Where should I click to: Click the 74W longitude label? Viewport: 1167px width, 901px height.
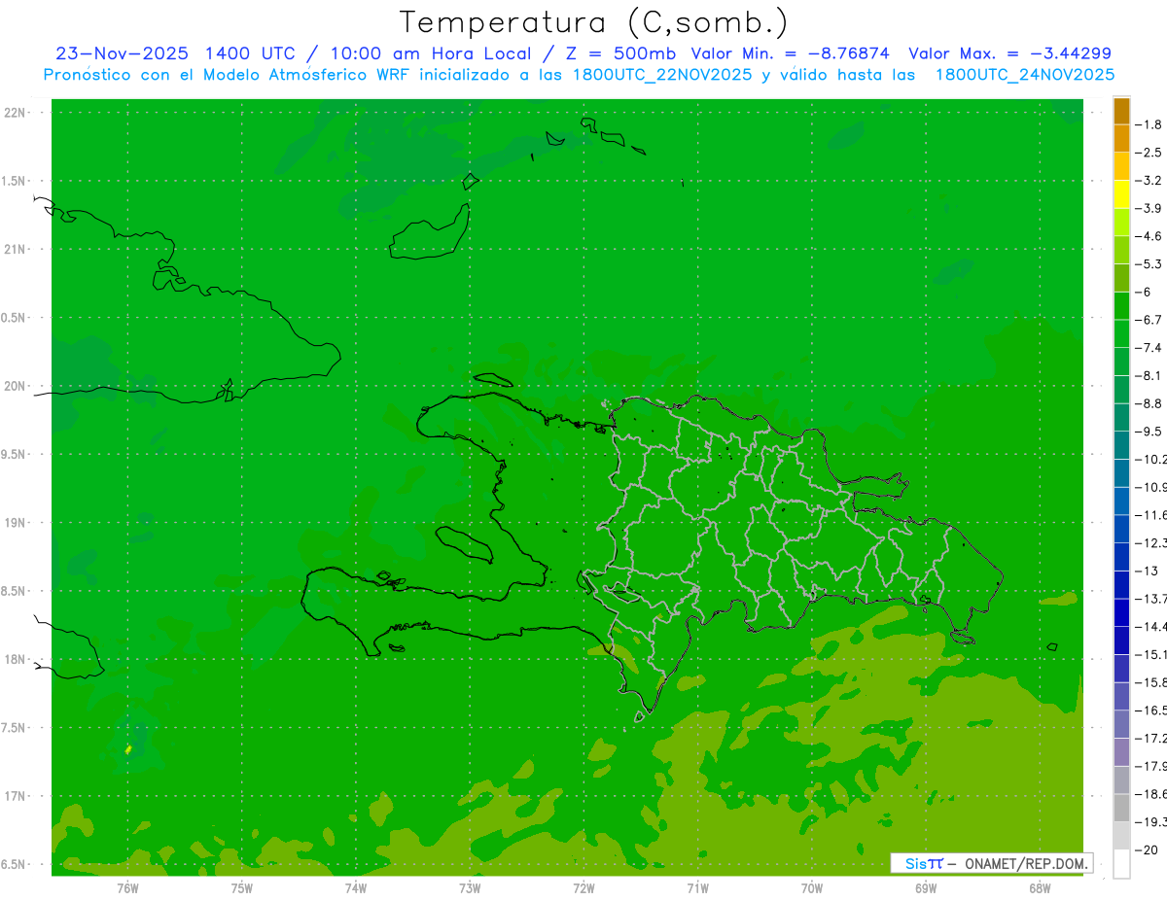[355, 888]
